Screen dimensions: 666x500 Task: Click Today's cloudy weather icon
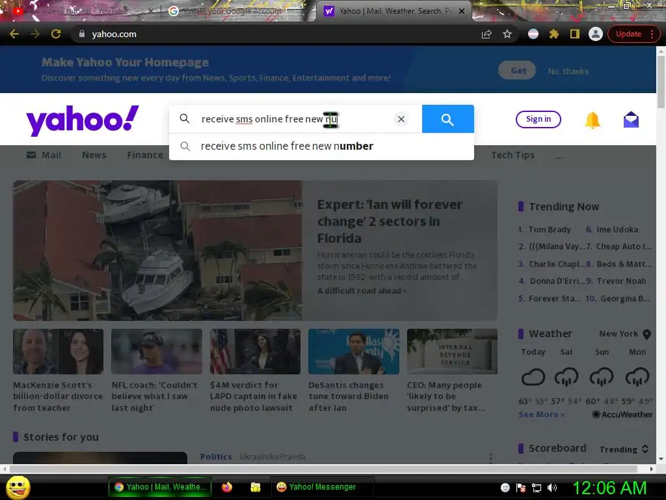[533, 377]
